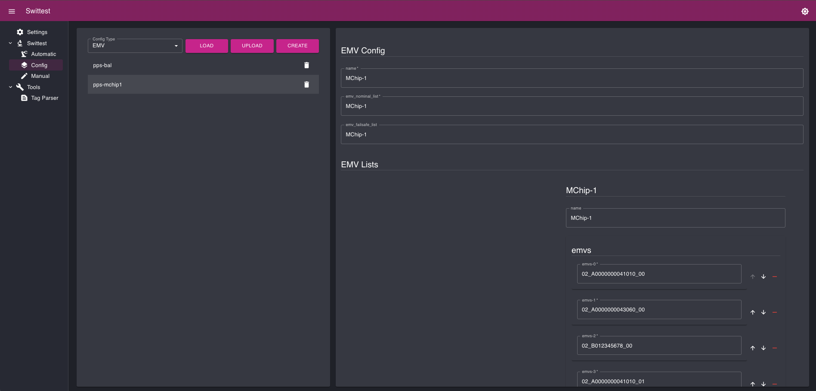Move emvs-1 entry down
Image resolution: width=816 pixels, height=391 pixels.
click(763, 312)
